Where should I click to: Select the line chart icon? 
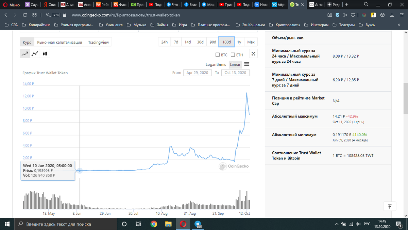pos(25,53)
